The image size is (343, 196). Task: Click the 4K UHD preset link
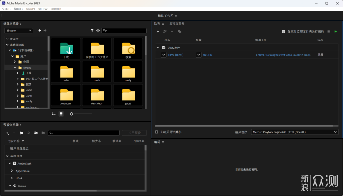207,55
